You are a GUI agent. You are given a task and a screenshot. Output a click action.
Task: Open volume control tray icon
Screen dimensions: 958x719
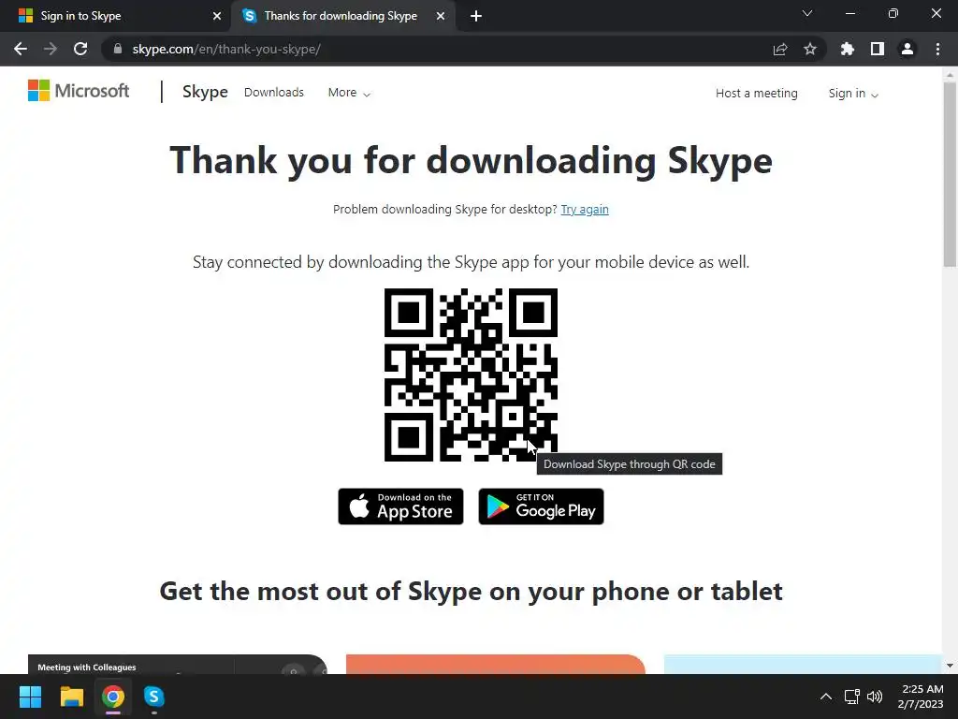875,697
